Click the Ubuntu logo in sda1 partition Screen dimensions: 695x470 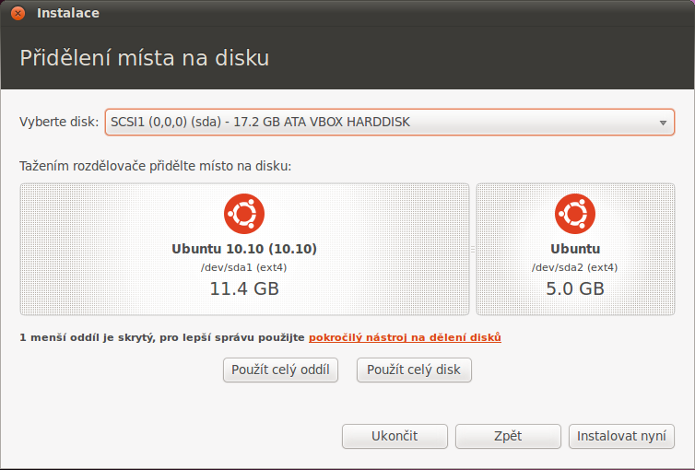point(244,214)
